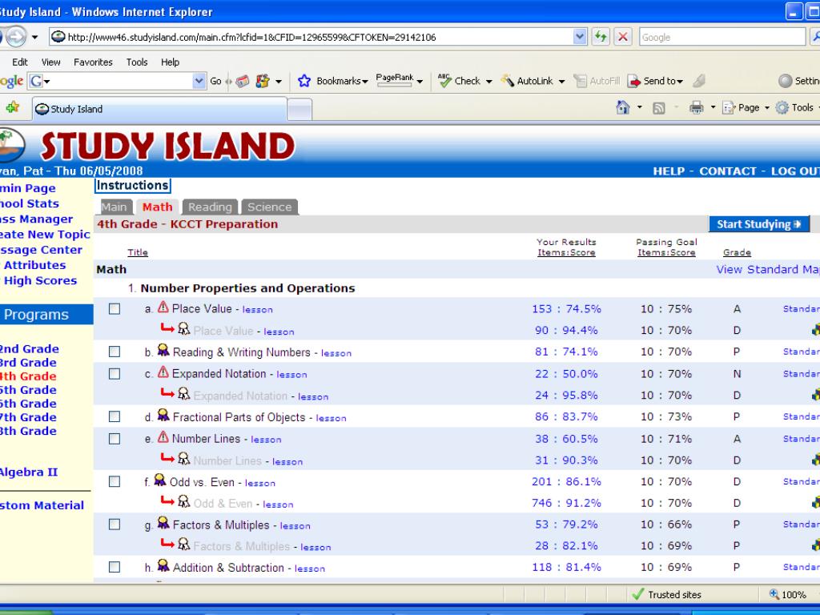
Task: Switch to the Reading tab
Action: tap(210, 207)
